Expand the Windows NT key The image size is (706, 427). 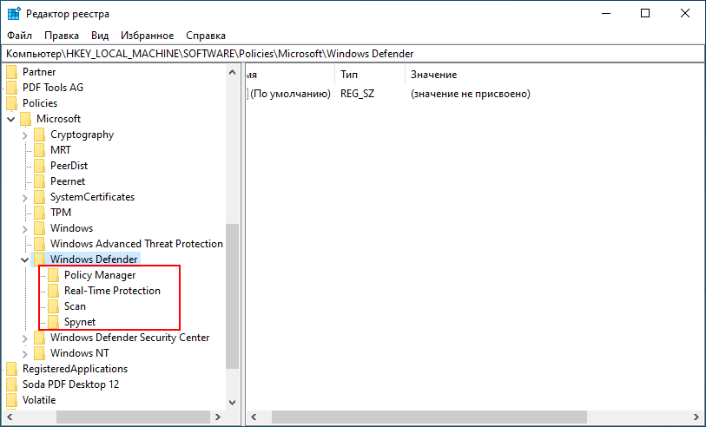[x=25, y=354]
